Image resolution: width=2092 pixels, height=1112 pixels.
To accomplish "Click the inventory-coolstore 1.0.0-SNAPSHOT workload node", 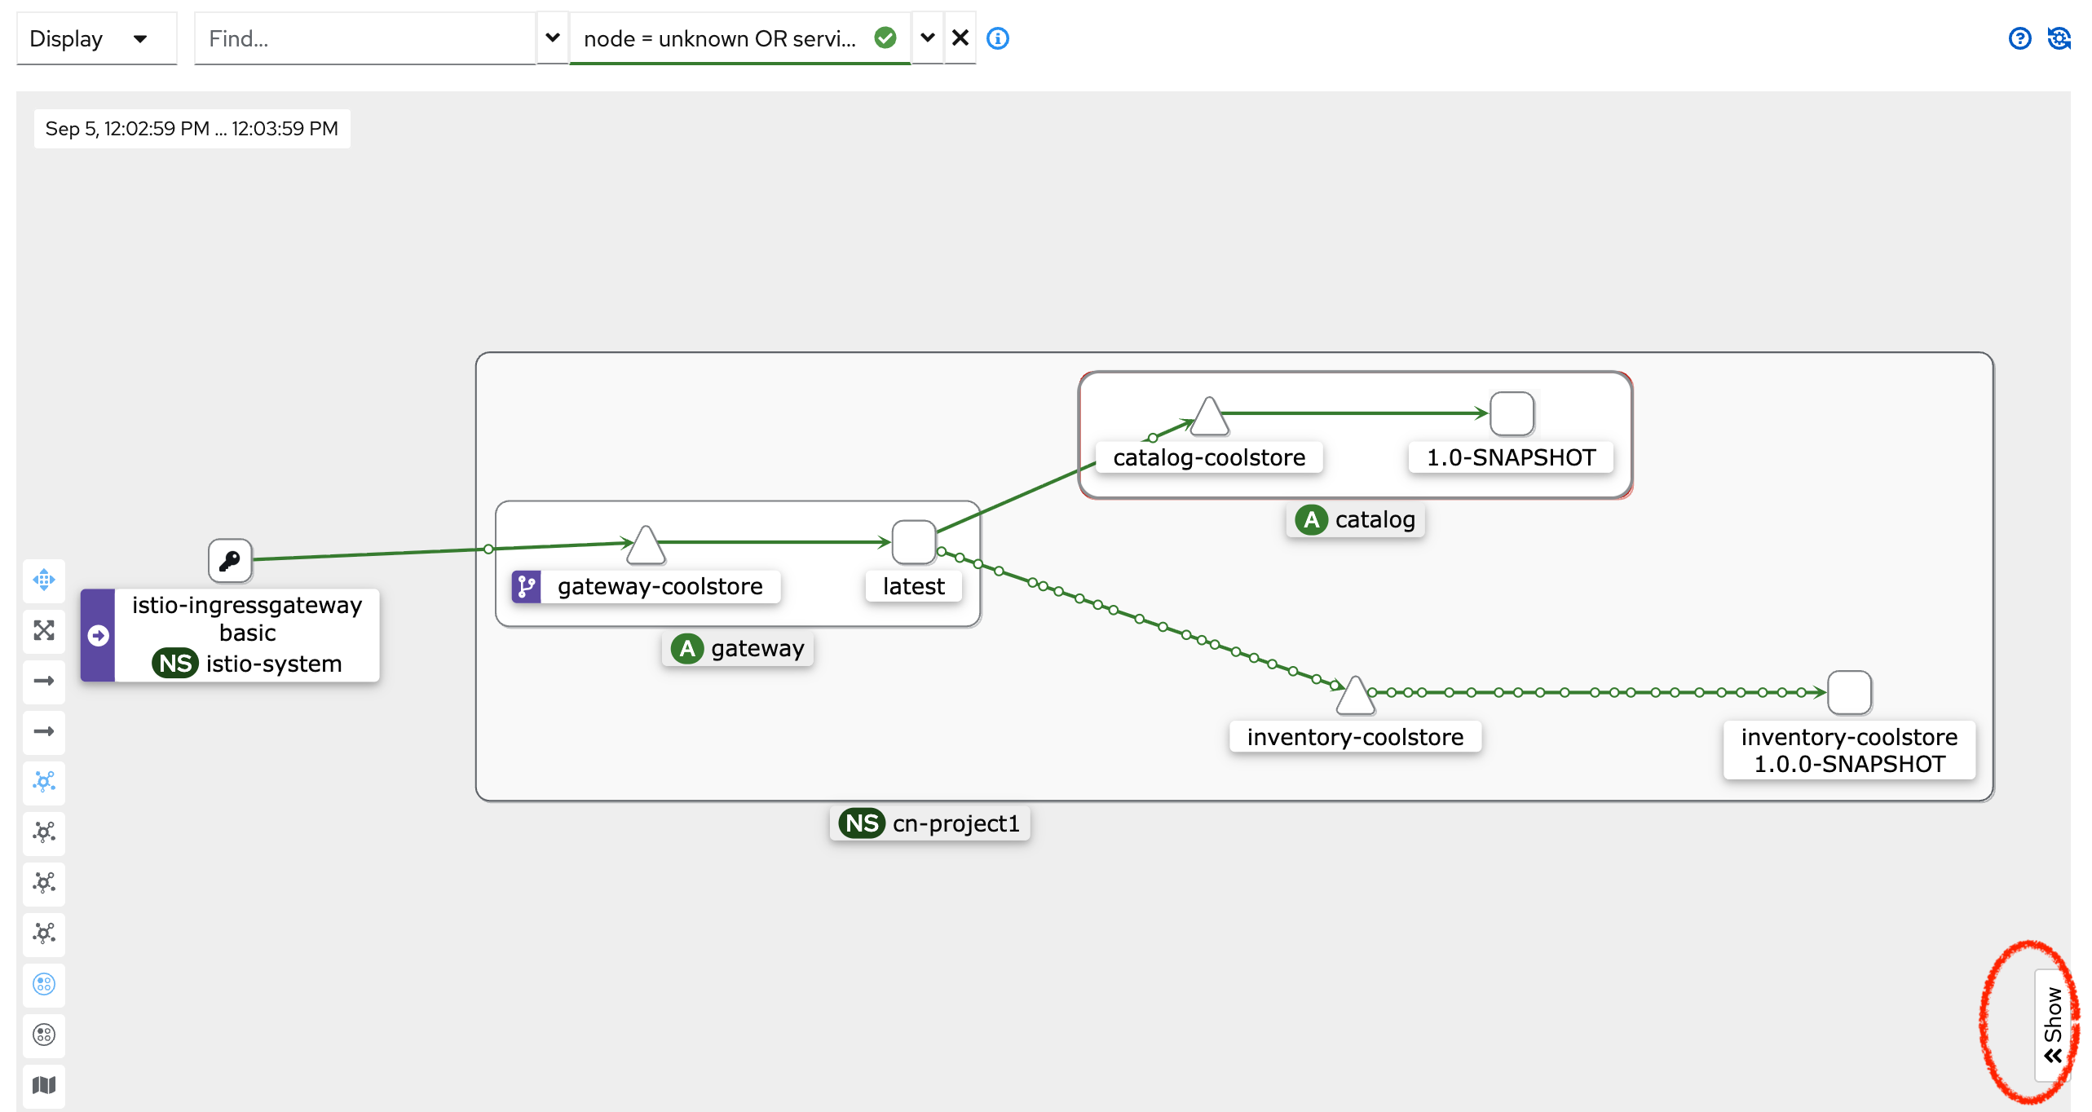I will pos(1849,692).
